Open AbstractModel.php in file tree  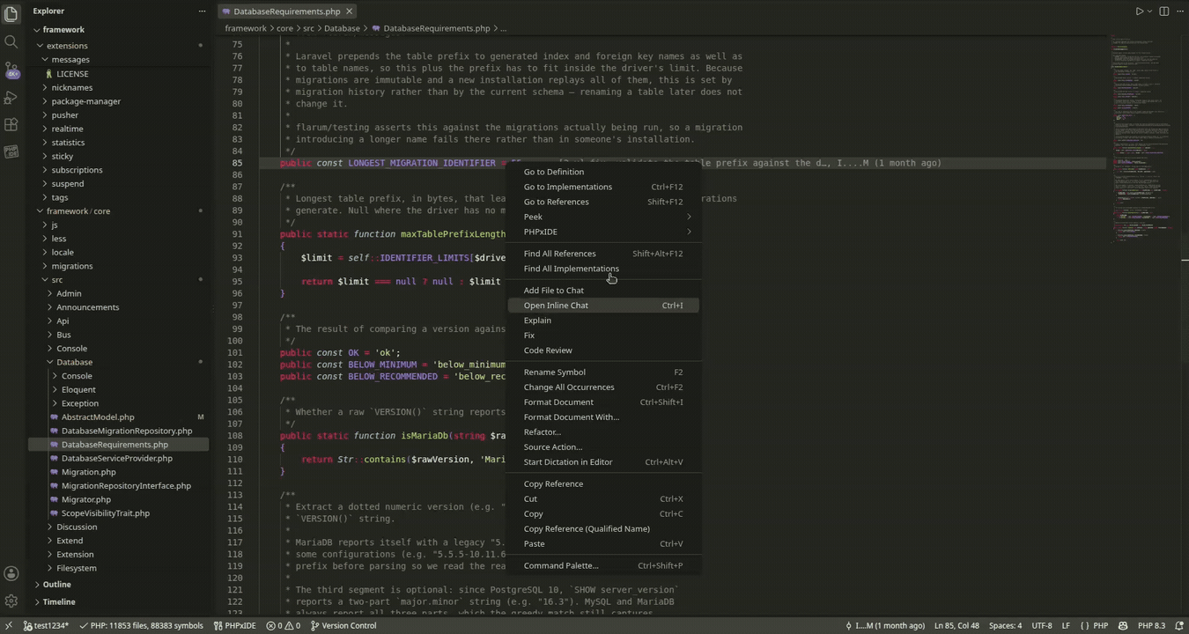[x=98, y=417]
